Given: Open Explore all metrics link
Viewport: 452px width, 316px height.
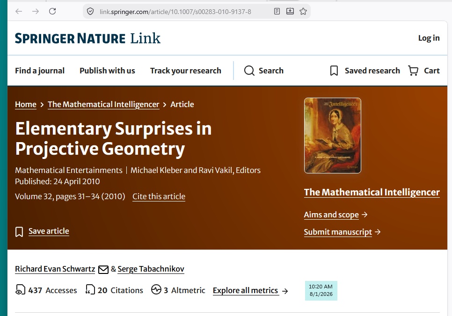Looking at the screenshot, I should (x=245, y=291).
